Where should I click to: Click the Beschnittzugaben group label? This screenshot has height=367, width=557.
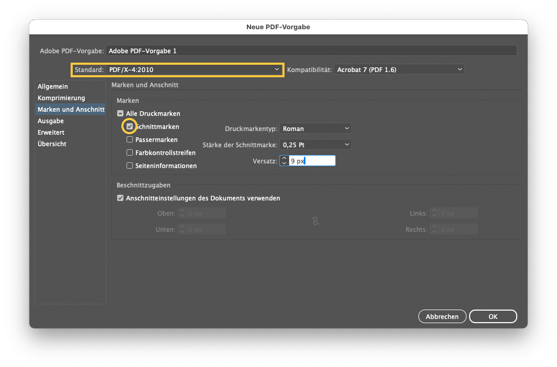(x=143, y=185)
